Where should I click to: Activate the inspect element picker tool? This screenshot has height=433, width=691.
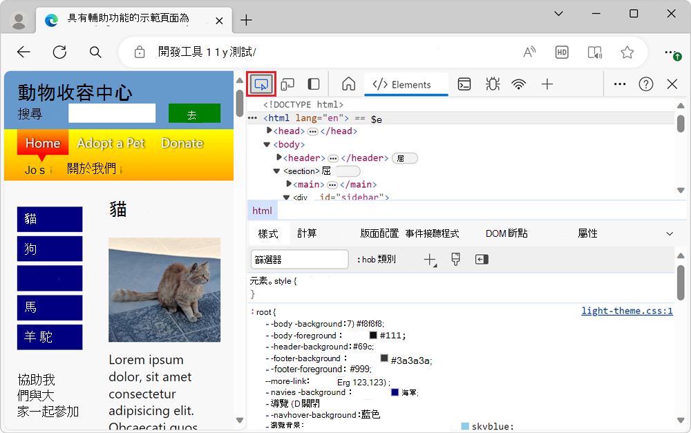pyautogui.click(x=261, y=84)
